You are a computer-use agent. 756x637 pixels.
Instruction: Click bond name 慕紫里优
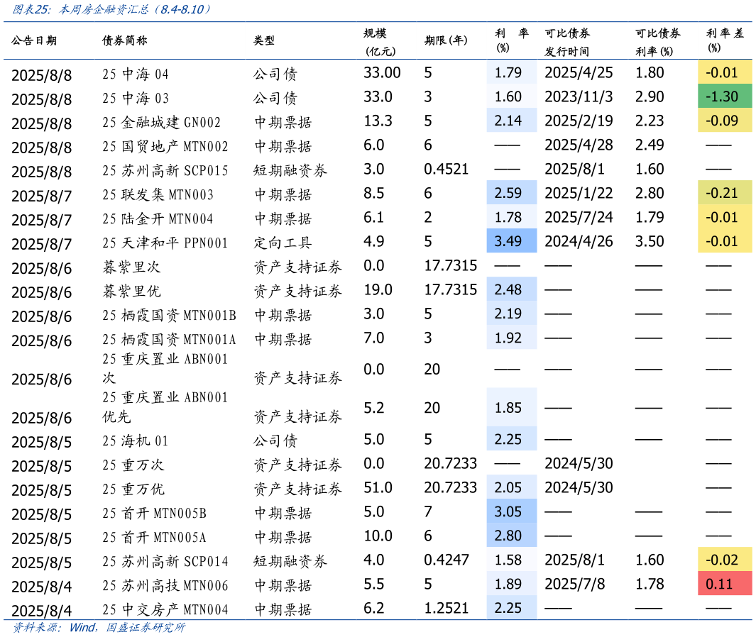[x=131, y=291]
